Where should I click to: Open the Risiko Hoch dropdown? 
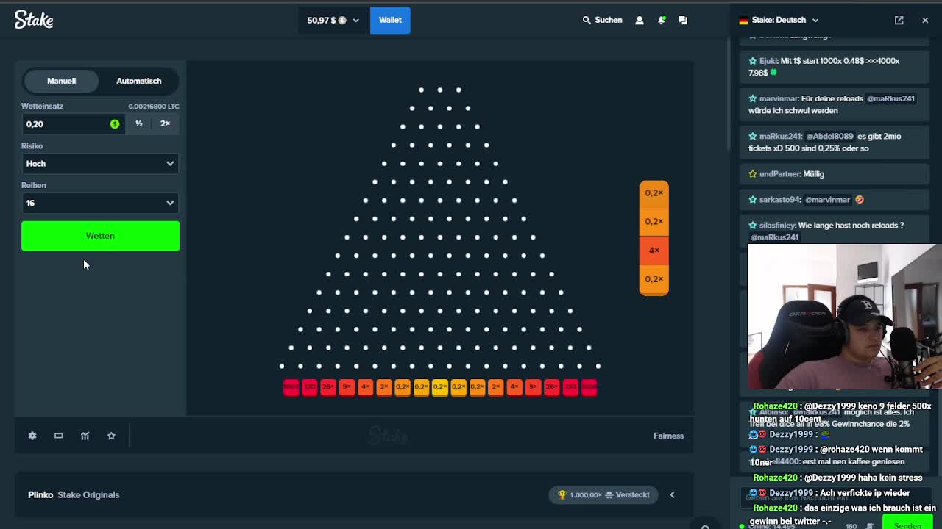click(x=100, y=163)
